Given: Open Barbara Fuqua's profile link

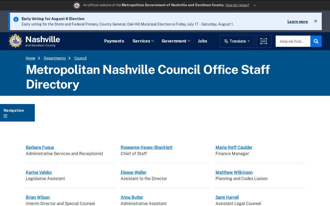Looking at the screenshot, I should tap(40, 147).
